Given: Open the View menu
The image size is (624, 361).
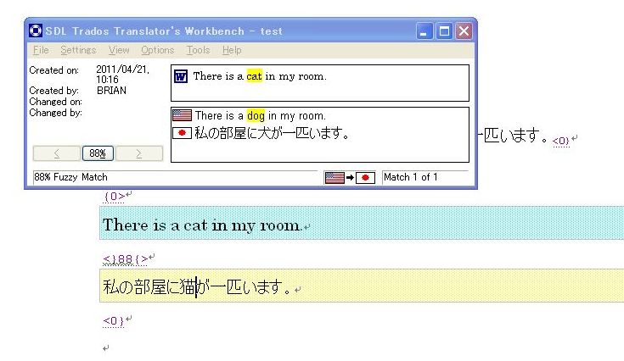Looking at the screenshot, I should (x=119, y=50).
